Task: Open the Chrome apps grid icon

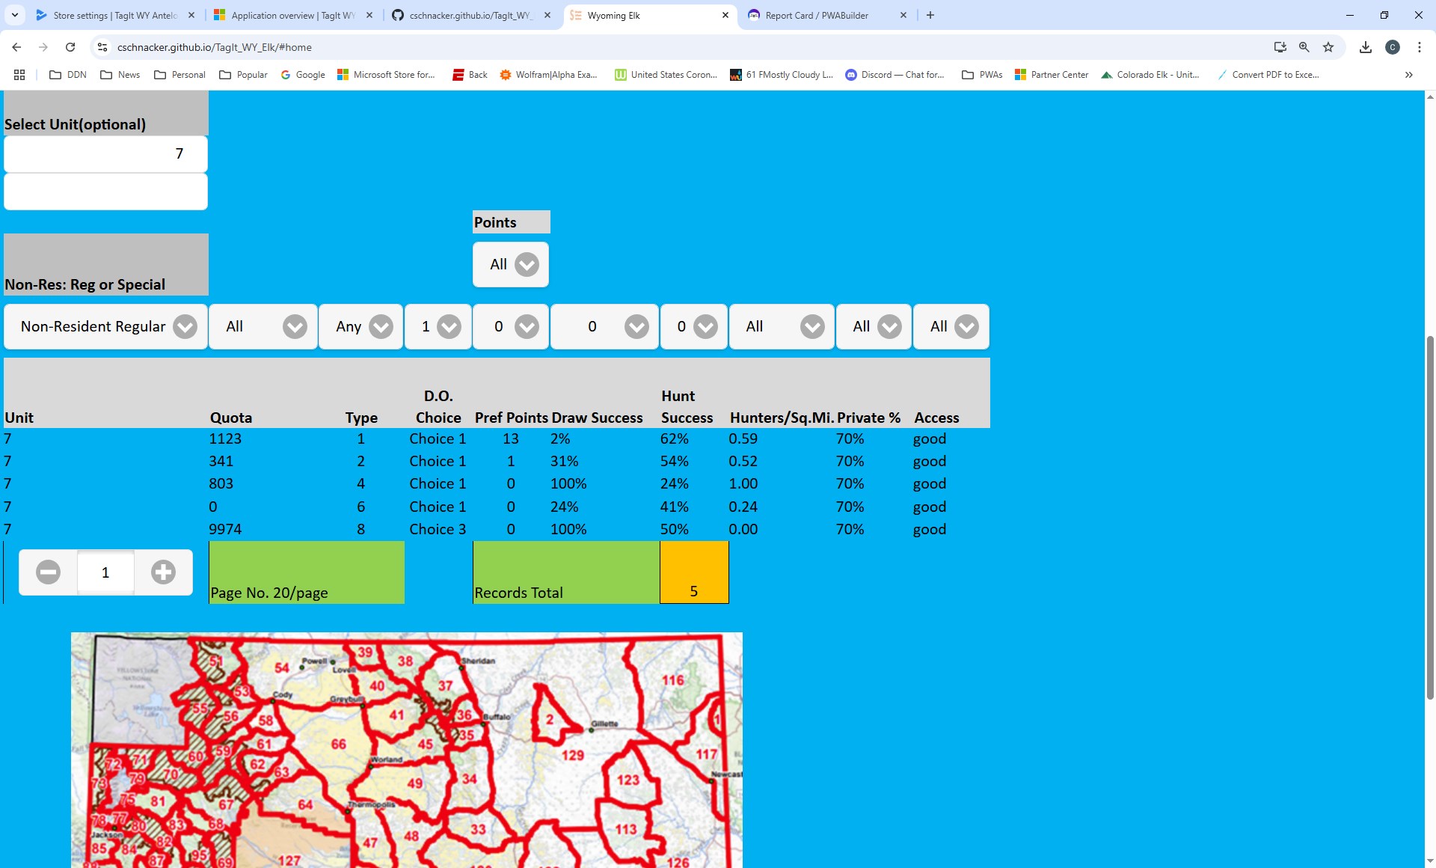Action: click(19, 75)
